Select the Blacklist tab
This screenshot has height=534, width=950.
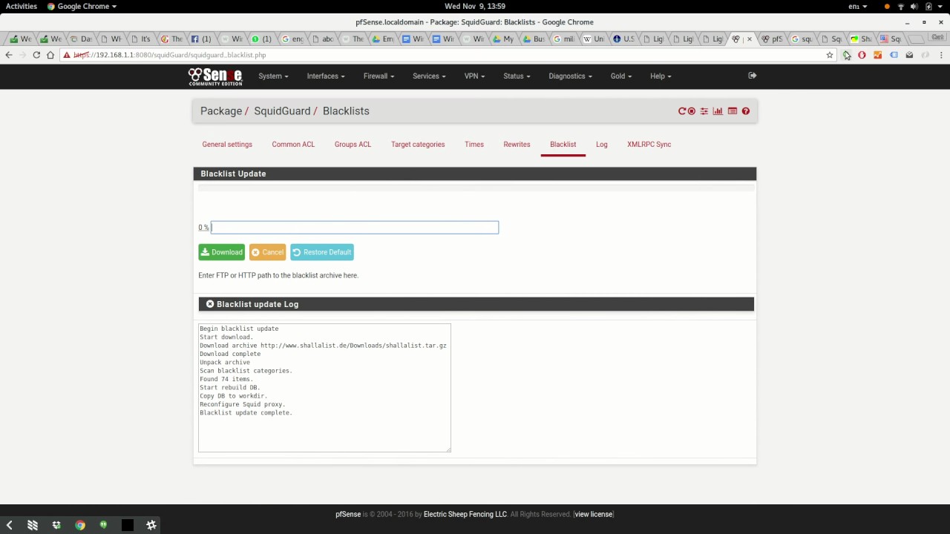563,145
